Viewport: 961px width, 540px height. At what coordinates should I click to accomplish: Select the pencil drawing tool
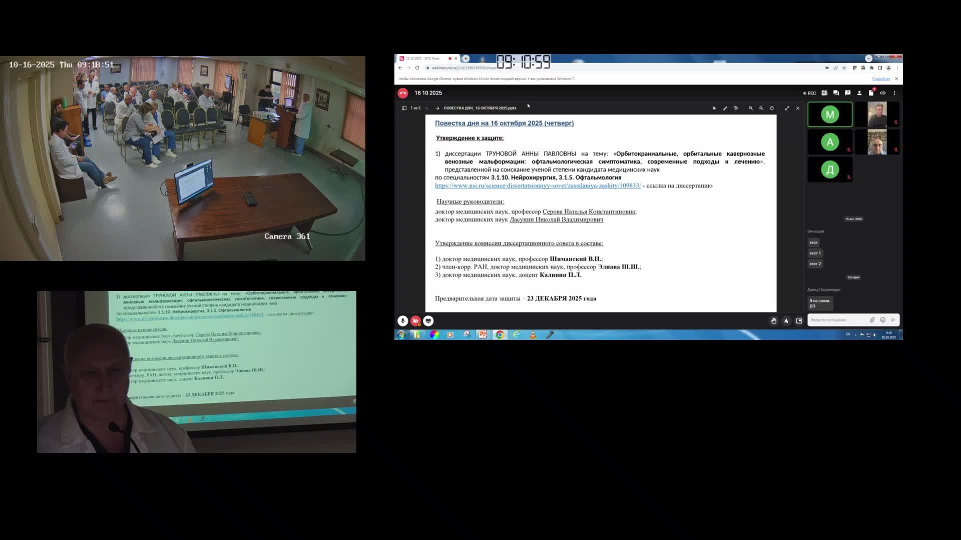tap(725, 108)
